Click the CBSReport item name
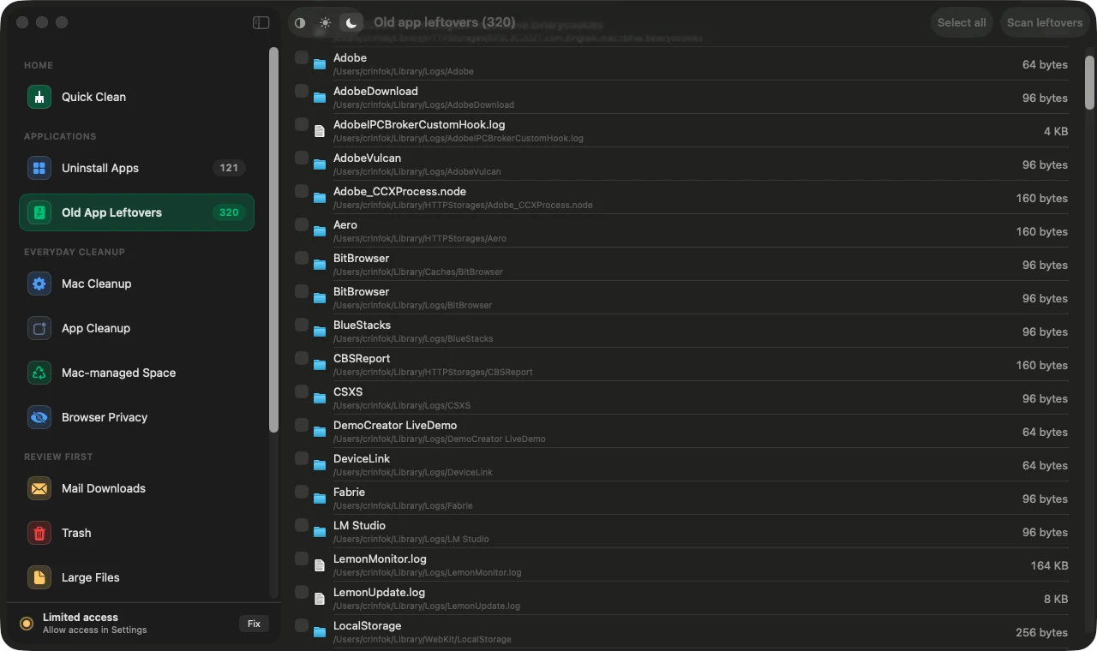 click(x=362, y=358)
